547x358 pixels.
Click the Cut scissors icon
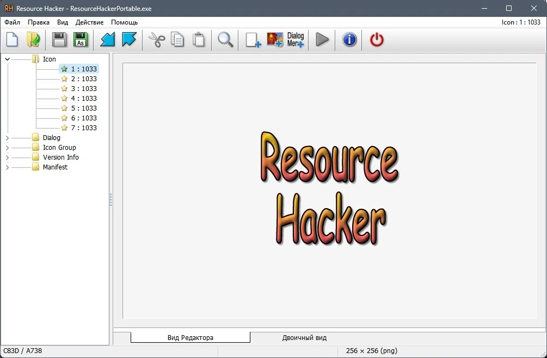click(x=157, y=39)
